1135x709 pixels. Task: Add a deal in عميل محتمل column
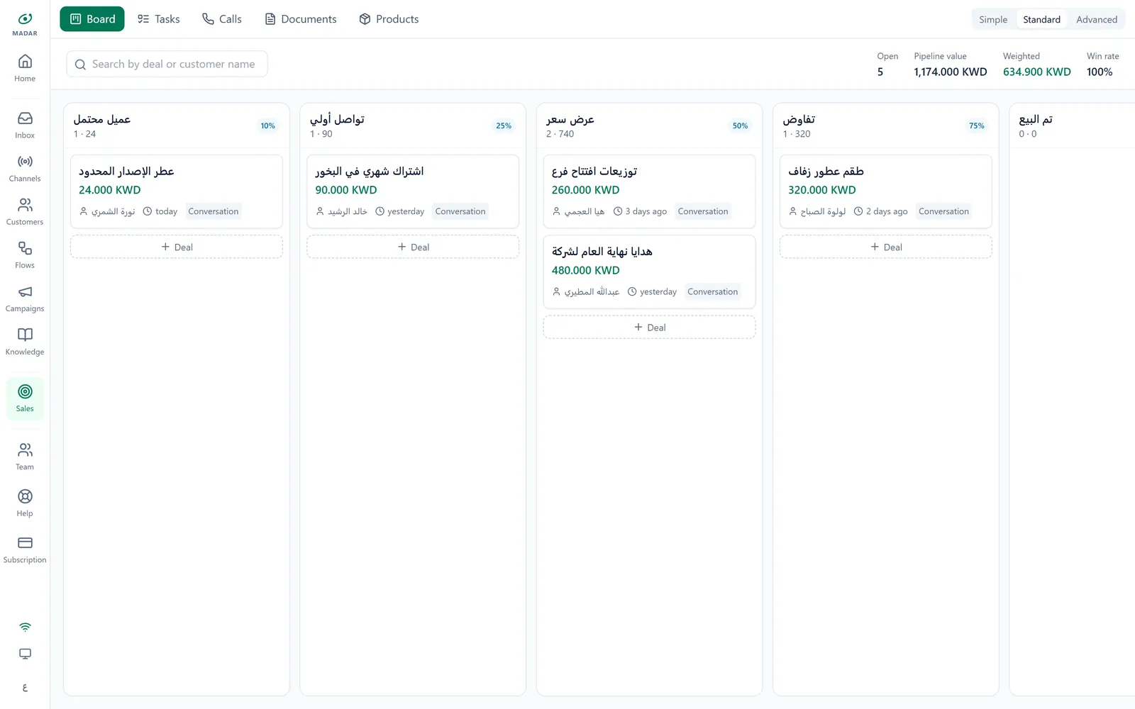(177, 247)
